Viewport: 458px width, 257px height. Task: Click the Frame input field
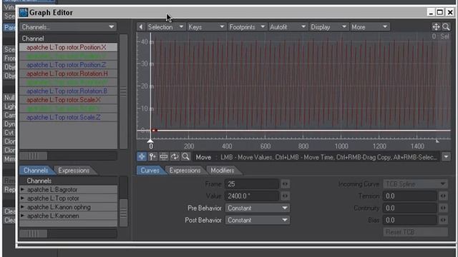coord(252,184)
